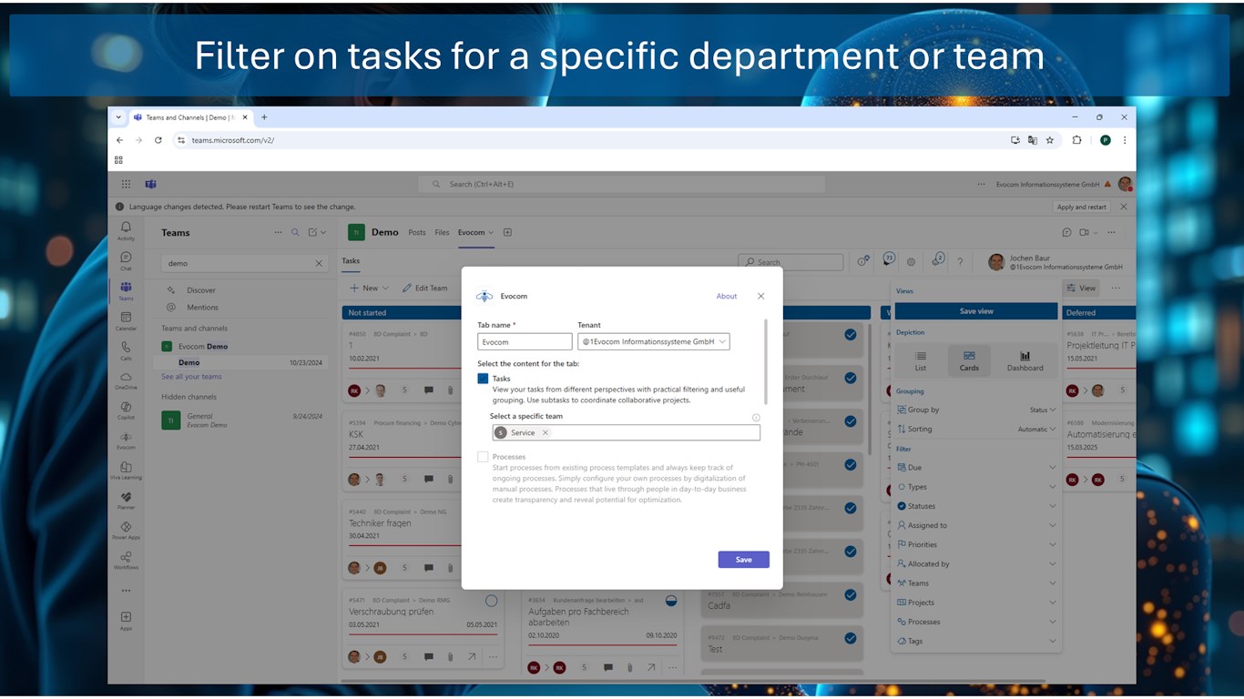1244x699 pixels.
Task: Expand the Due filter section
Action: (x=976, y=468)
